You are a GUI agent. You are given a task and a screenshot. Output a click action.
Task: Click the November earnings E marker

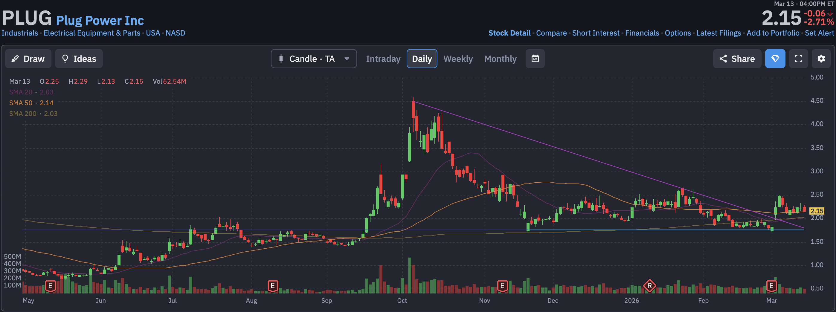click(x=502, y=286)
